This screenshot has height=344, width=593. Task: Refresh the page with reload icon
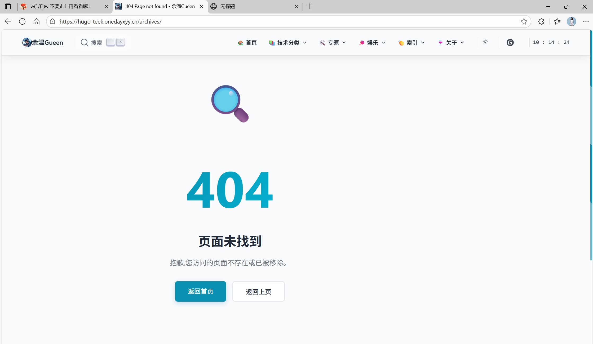tap(22, 21)
